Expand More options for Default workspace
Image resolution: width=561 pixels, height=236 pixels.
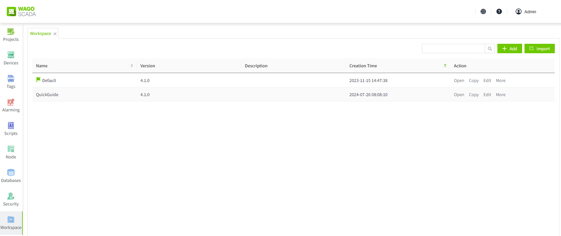pos(501,81)
